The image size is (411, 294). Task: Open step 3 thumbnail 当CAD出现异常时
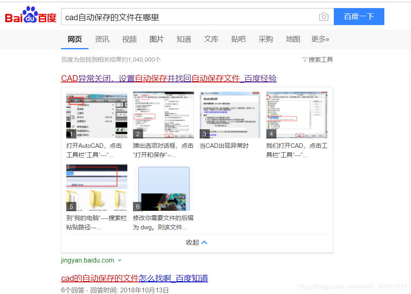coord(230,115)
